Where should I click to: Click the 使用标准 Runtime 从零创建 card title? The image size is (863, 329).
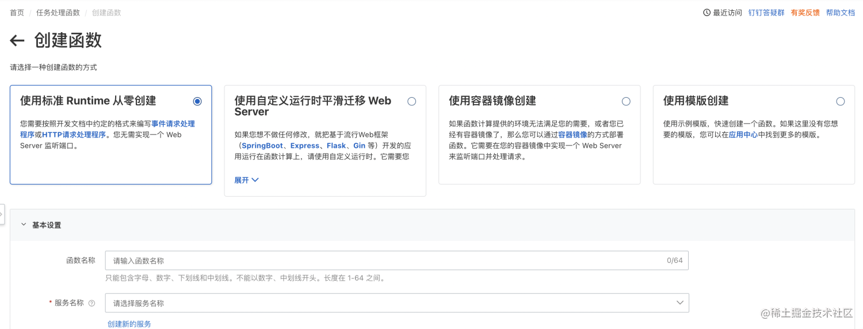click(x=88, y=101)
